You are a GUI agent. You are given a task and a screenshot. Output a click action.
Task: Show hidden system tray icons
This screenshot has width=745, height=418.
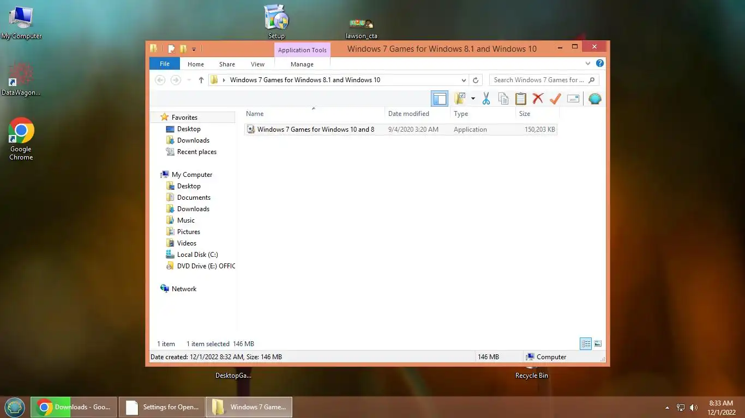click(667, 408)
